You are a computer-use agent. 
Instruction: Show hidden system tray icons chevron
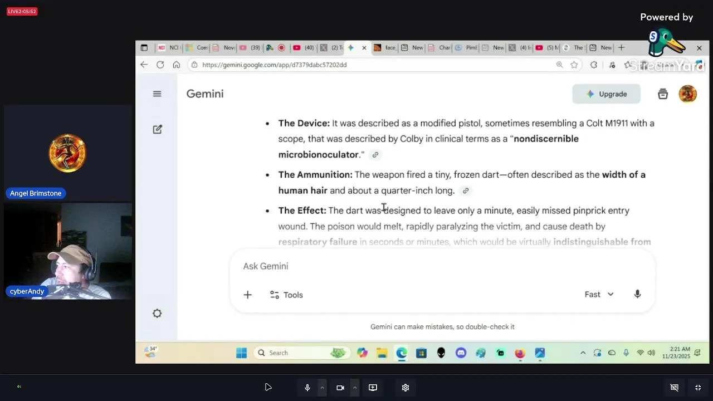click(583, 353)
